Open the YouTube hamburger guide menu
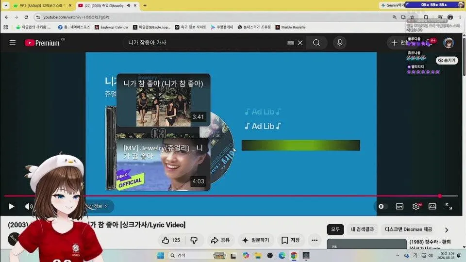 coord(12,43)
